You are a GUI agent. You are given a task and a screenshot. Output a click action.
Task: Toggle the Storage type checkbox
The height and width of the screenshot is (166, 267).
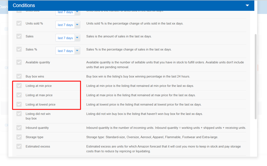pos(19,137)
